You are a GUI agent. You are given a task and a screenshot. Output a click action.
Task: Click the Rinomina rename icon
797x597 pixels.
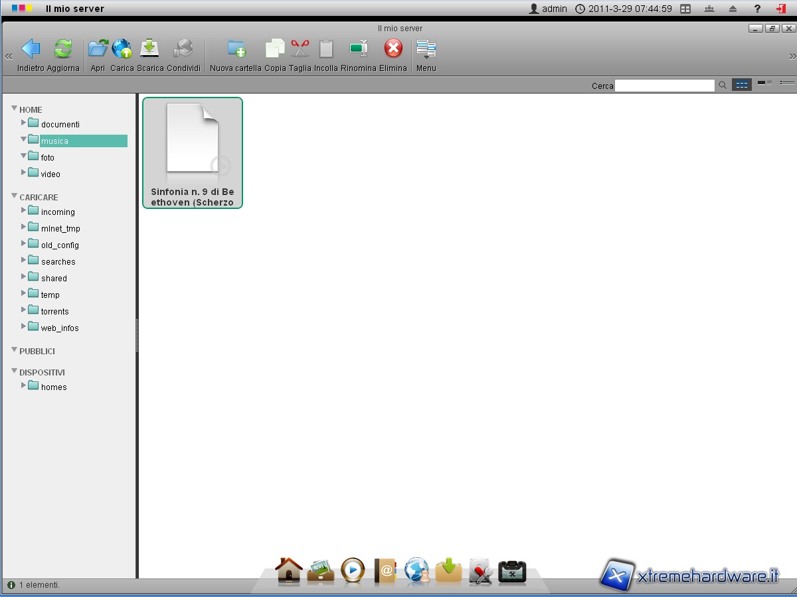point(359,49)
